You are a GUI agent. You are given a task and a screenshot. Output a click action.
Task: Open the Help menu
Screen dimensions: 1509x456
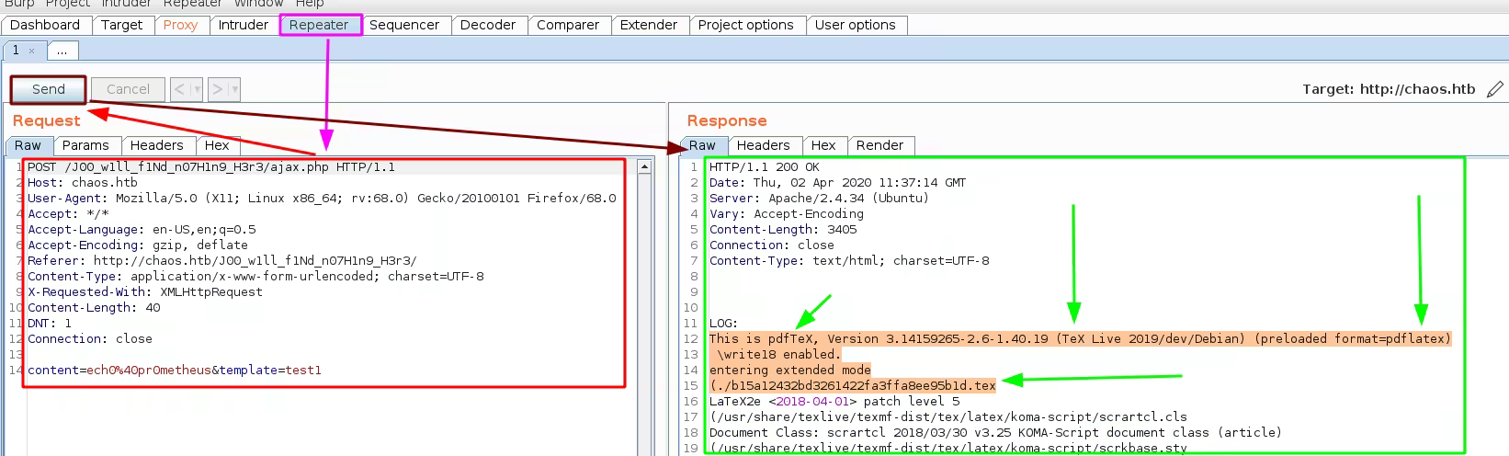click(309, 4)
